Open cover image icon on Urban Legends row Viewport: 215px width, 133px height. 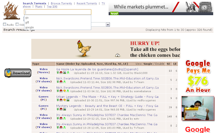(x=68, y=100)
